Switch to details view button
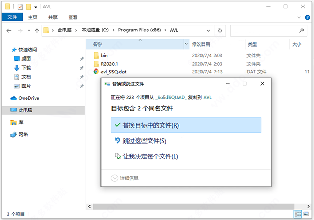The width and height of the screenshot is (314, 220). (298, 214)
